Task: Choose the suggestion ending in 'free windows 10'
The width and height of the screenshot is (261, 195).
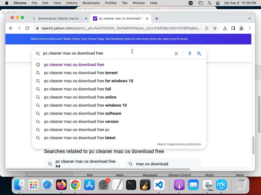Action: [119, 105]
